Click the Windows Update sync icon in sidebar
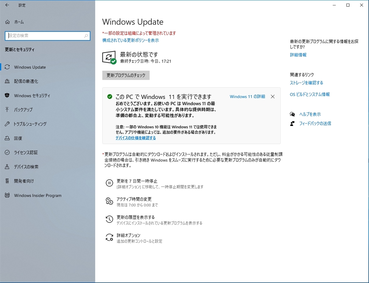The image size is (369, 283). coord(7,67)
